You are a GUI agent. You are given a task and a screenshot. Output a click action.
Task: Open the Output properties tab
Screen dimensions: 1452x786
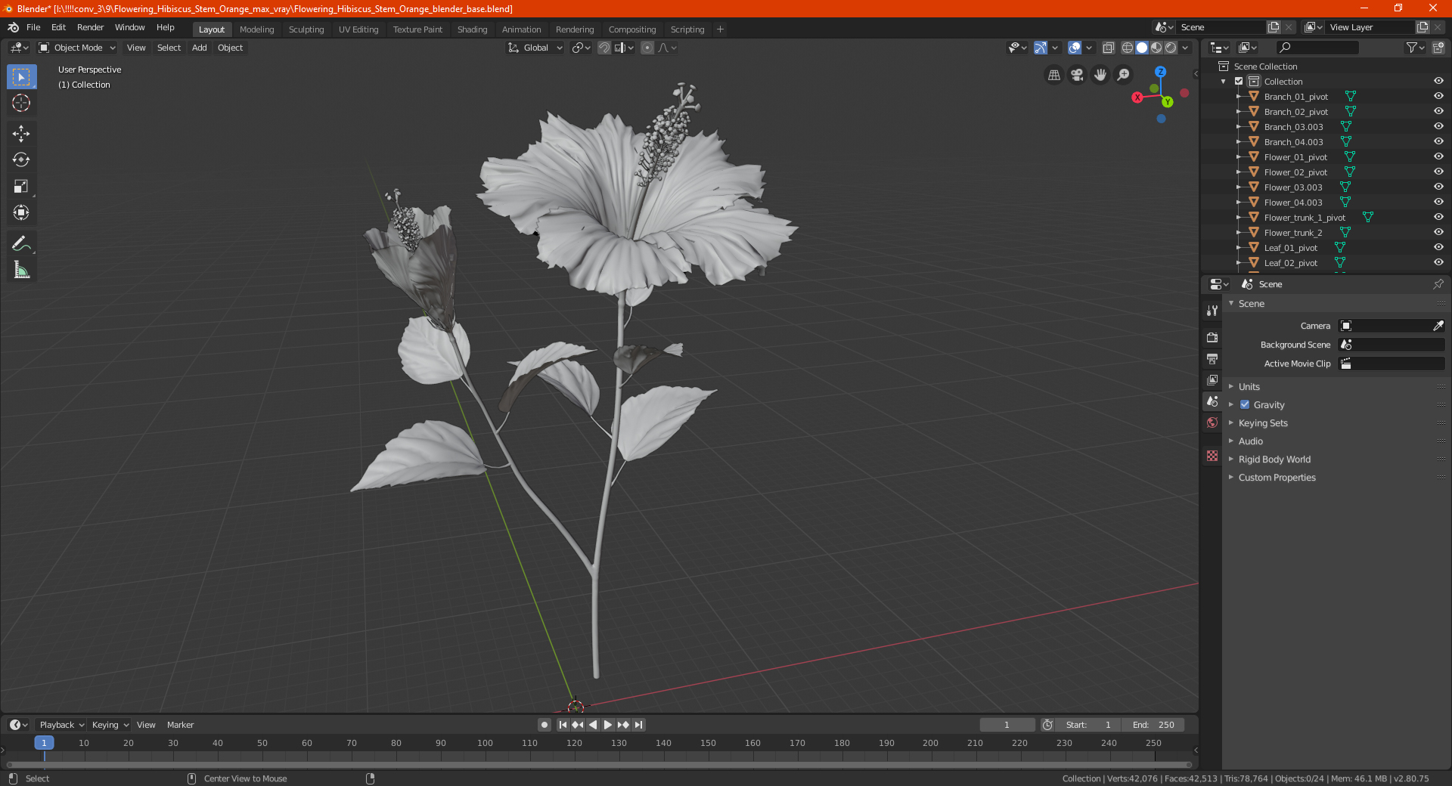(1212, 358)
